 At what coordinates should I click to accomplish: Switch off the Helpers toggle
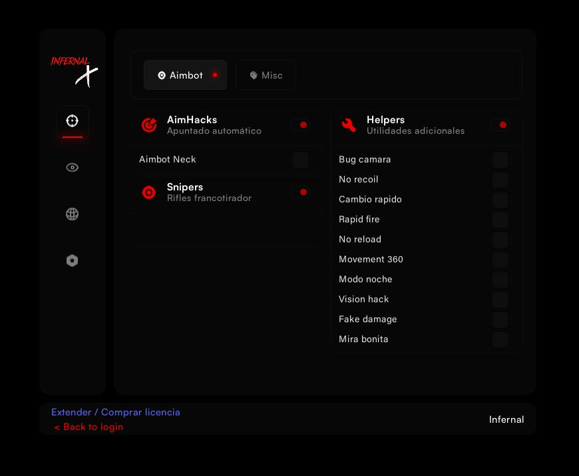(x=500, y=125)
